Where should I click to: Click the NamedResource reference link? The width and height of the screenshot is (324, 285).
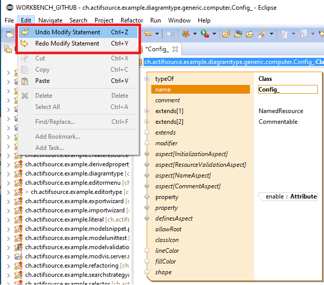pos(281,111)
